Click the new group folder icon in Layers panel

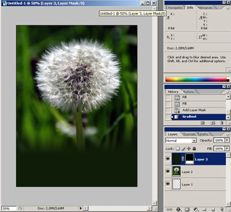click(204, 209)
